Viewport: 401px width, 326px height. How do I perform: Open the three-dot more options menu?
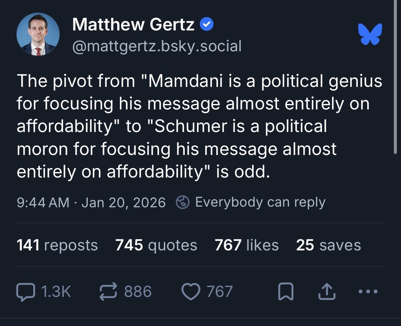click(368, 292)
